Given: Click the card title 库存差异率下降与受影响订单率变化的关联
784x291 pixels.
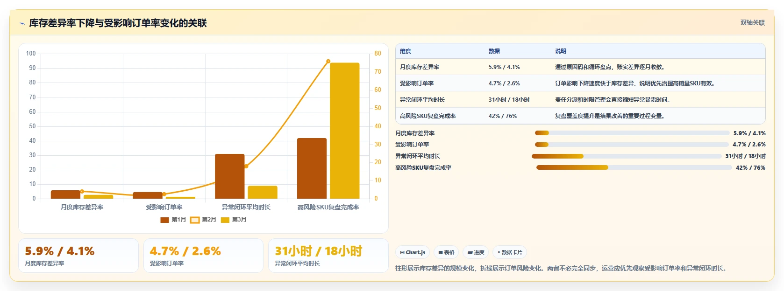Looking at the screenshot, I should 118,23.
